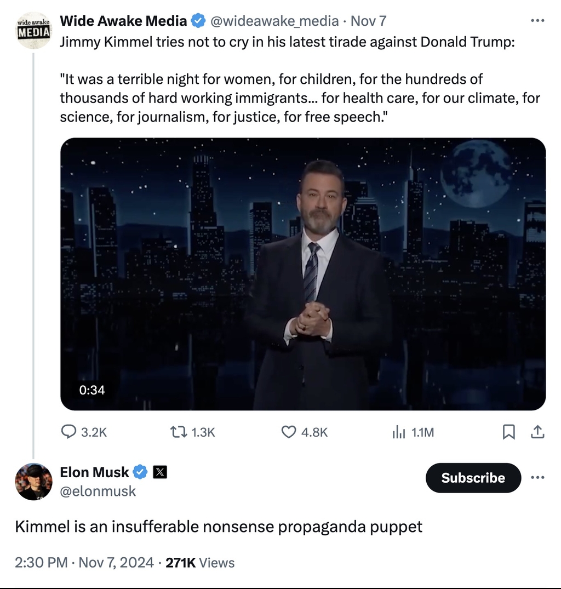Click the Nov 7 tweet date link
This screenshot has height=589, width=561.
tap(368, 21)
